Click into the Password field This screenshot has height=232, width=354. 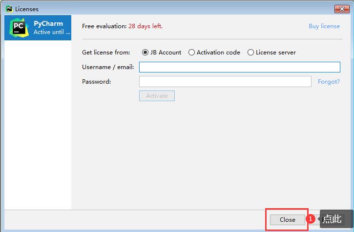click(x=225, y=81)
